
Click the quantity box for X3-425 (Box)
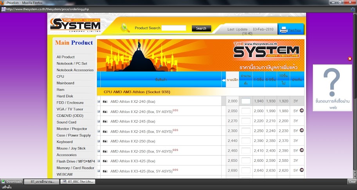[x=246, y=160]
